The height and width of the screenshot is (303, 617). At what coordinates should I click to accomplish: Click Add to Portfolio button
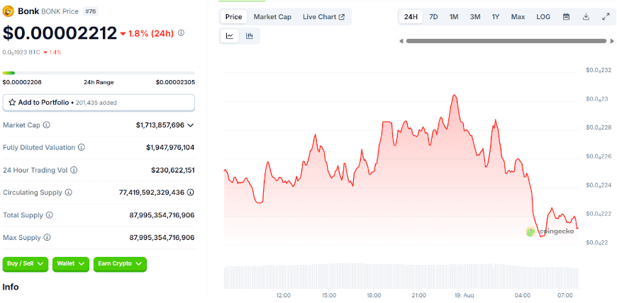(x=99, y=103)
